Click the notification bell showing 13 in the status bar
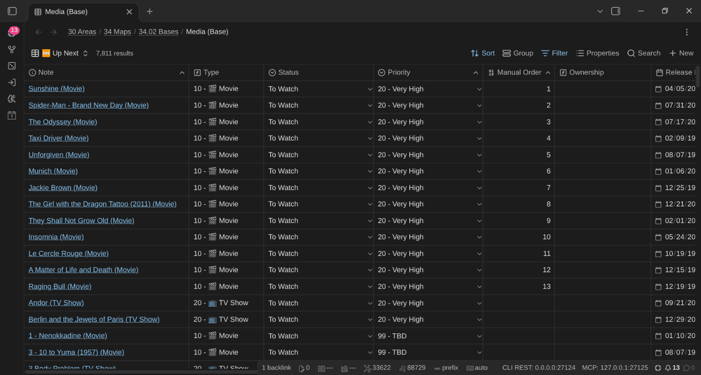The height and width of the screenshot is (375, 701). point(672,368)
